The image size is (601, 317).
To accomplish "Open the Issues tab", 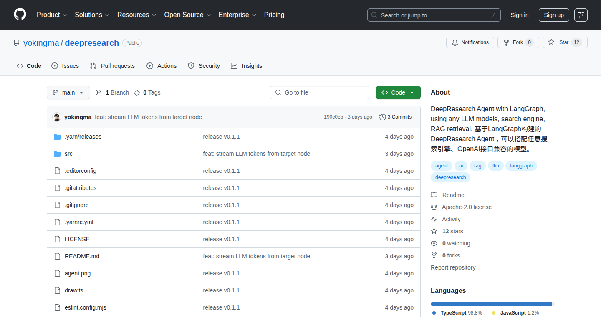I will point(65,66).
